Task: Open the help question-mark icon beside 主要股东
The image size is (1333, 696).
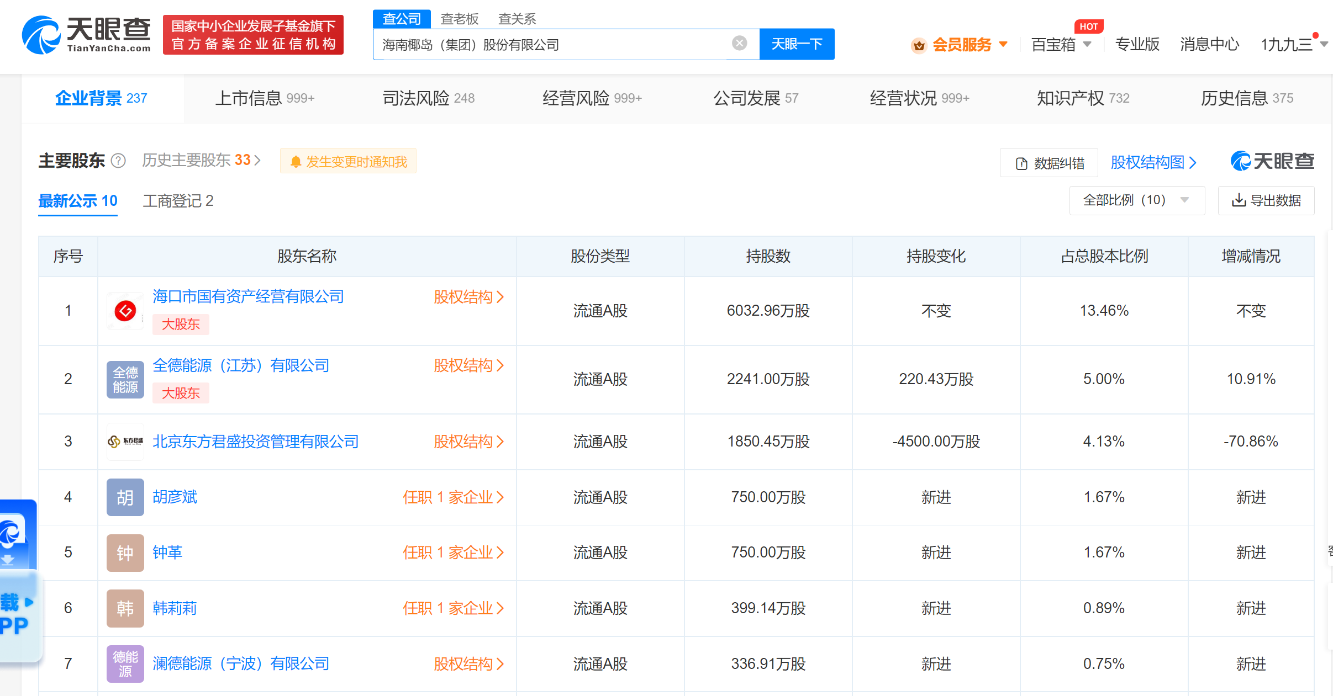Action: 118,161
